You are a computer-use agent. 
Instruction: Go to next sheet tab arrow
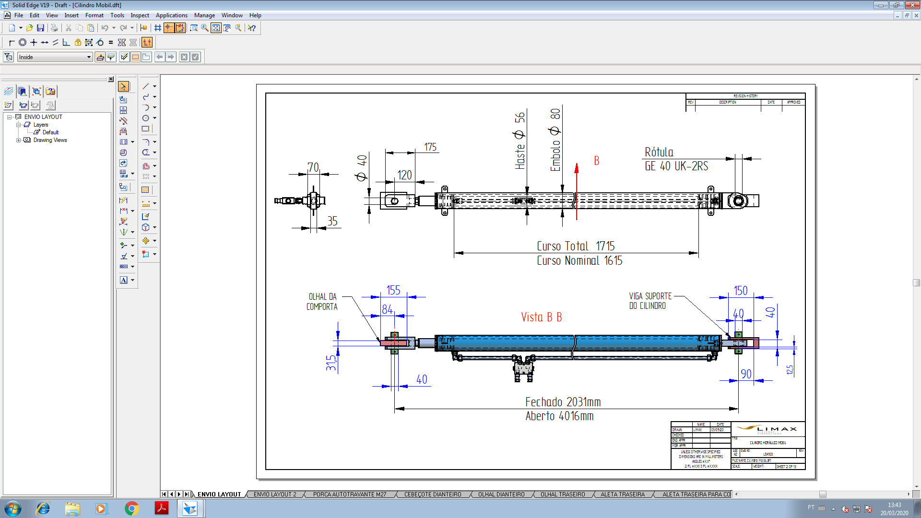pos(179,494)
